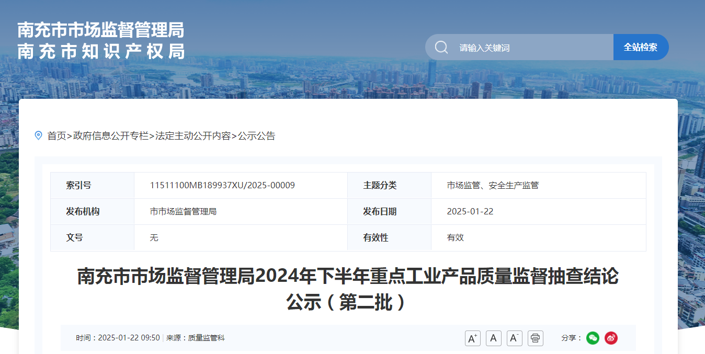Click the 南充市知识产权局 site title

click(x=101, y=51)
